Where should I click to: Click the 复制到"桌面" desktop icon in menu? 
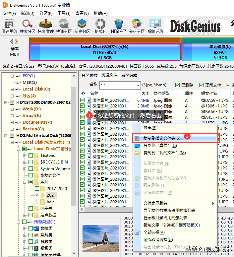point(137,146)
